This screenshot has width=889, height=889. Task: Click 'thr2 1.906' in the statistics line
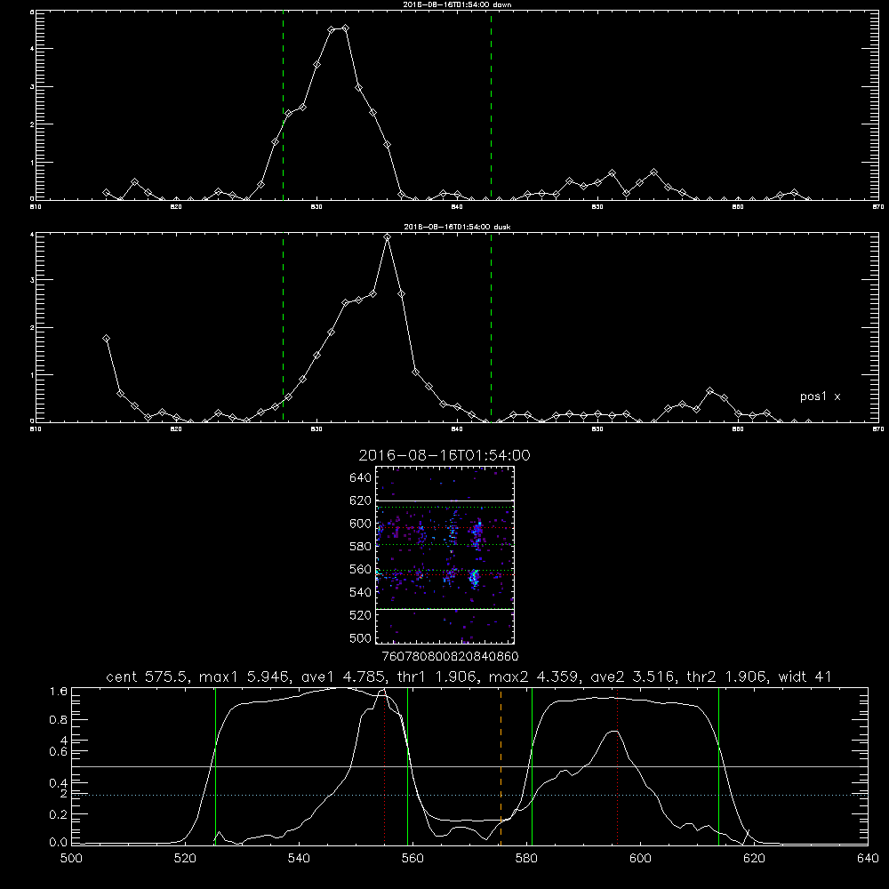click(x=725, y=677)
